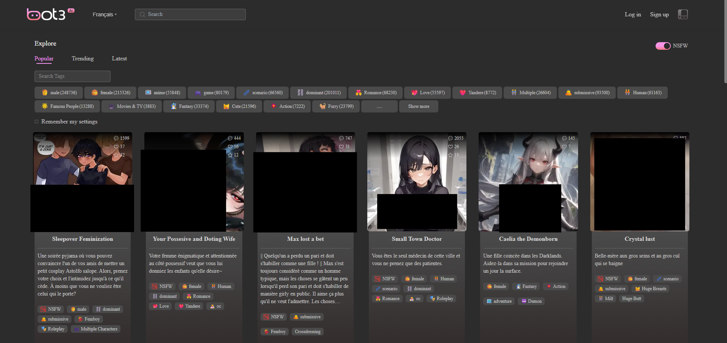Click the Famous People tag

coord(67,106)
